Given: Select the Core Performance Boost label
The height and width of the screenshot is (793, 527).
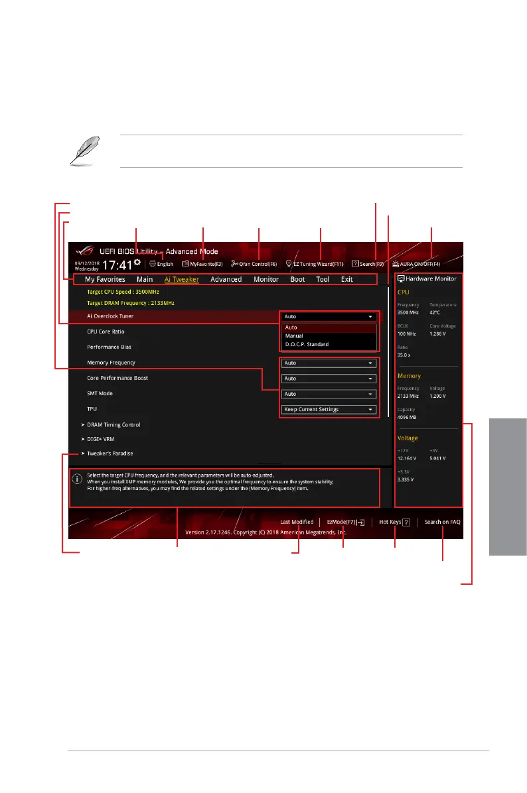Looking at the screenshot, I should pyautogui.click(x=117, y=378).
